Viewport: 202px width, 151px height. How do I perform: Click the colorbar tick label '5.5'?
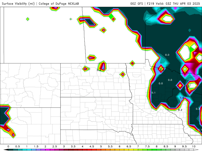tap(110, 146)
